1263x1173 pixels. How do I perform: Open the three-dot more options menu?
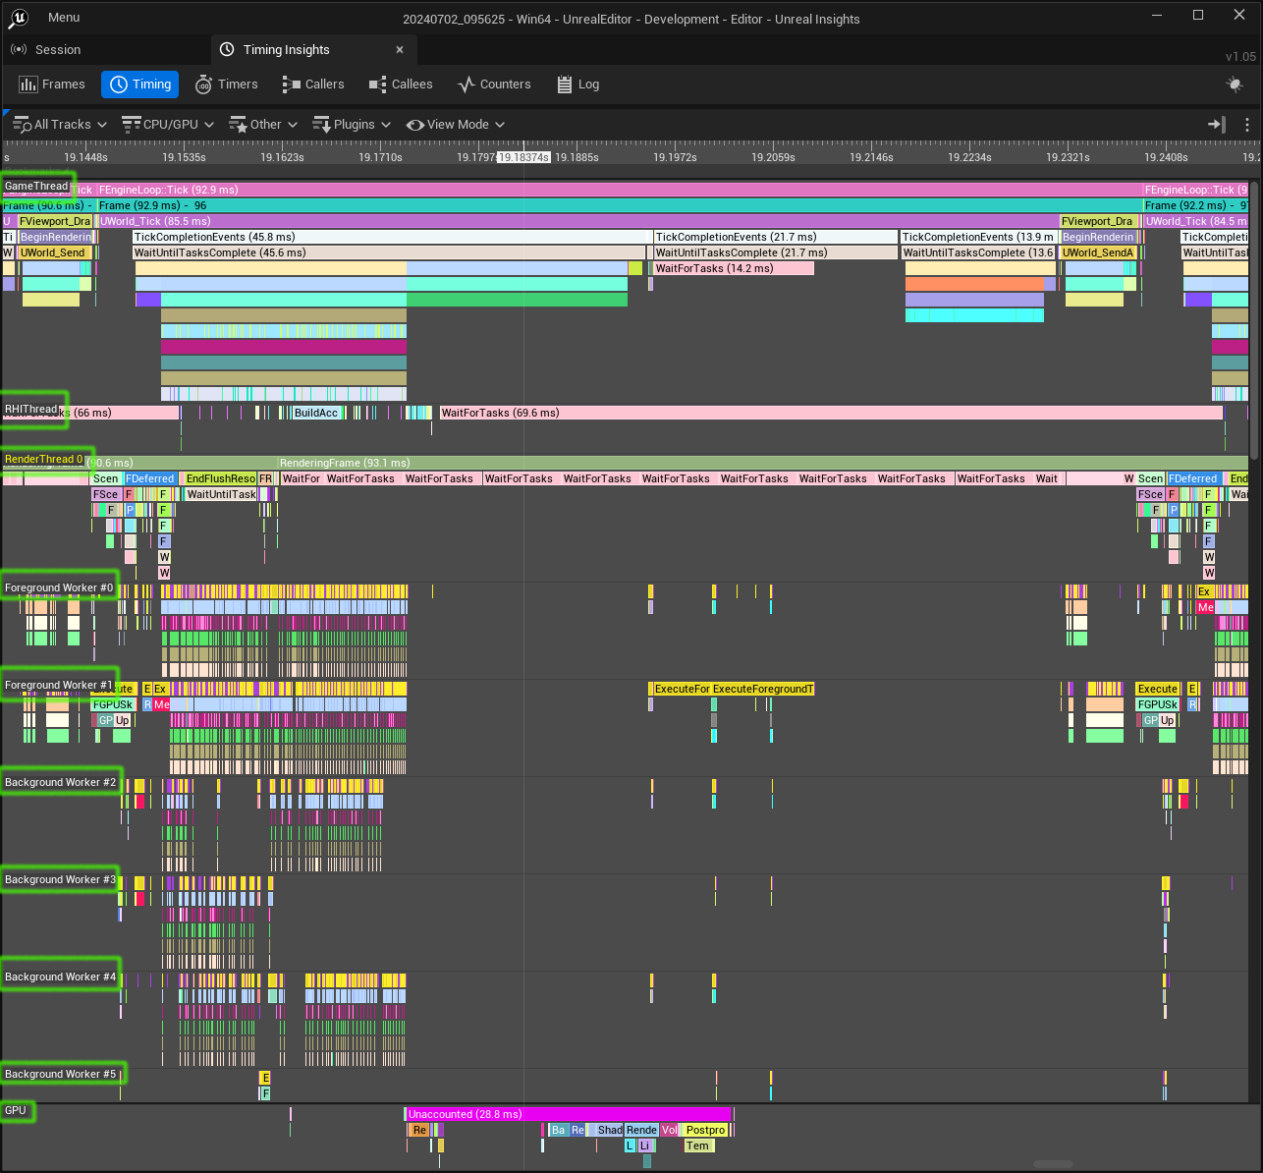point(1247,125)
